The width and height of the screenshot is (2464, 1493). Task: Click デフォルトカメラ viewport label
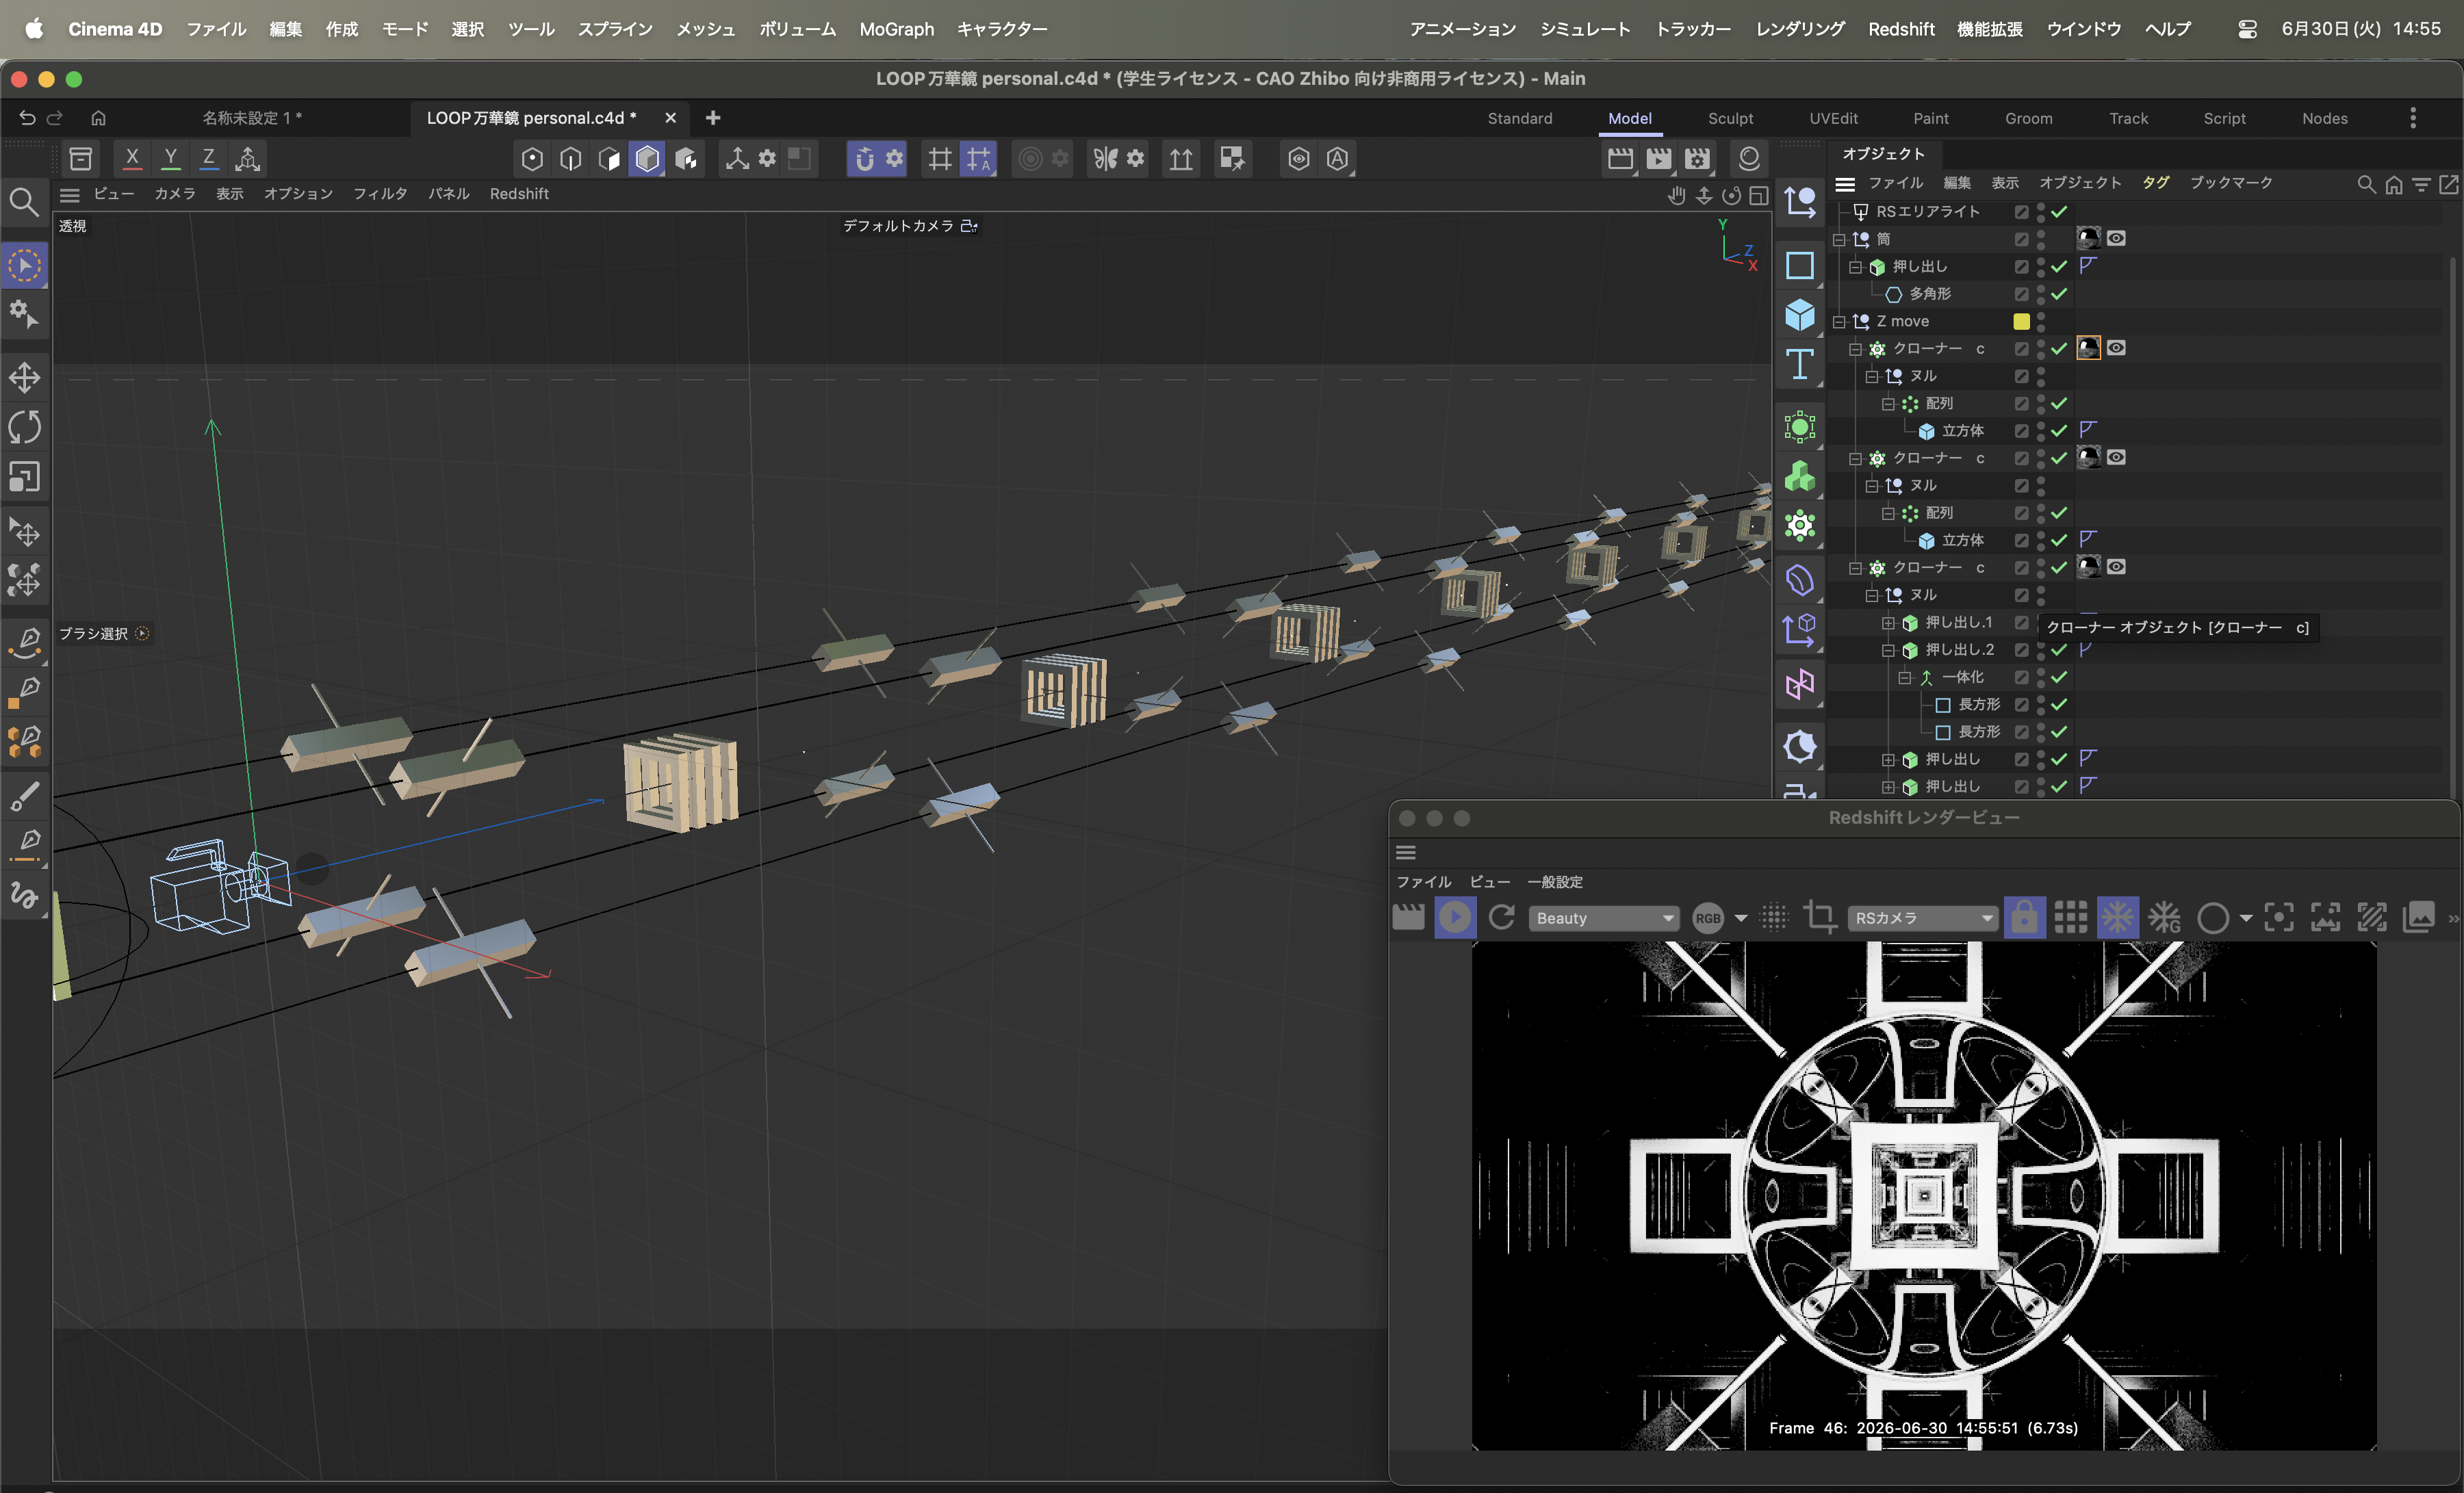point(898,226)
